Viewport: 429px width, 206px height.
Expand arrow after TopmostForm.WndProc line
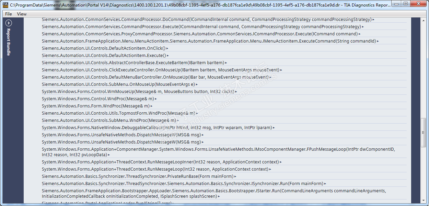pos(197,114)
